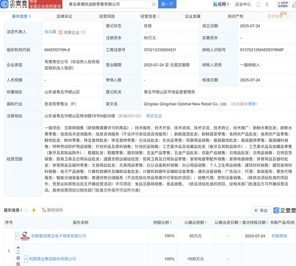This screenshot has width=296, height=266.
Task: Switch to the 法律诉讼 tab
Action: (x=64, y=17)
